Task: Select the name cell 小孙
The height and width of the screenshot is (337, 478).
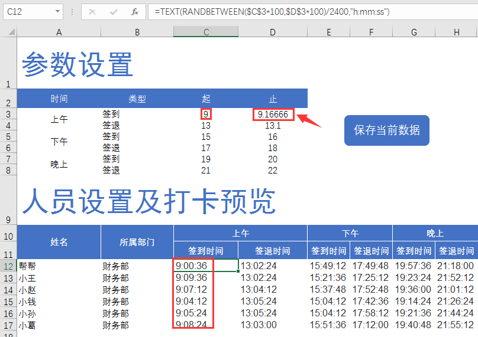Action: (x=59, y=313)
